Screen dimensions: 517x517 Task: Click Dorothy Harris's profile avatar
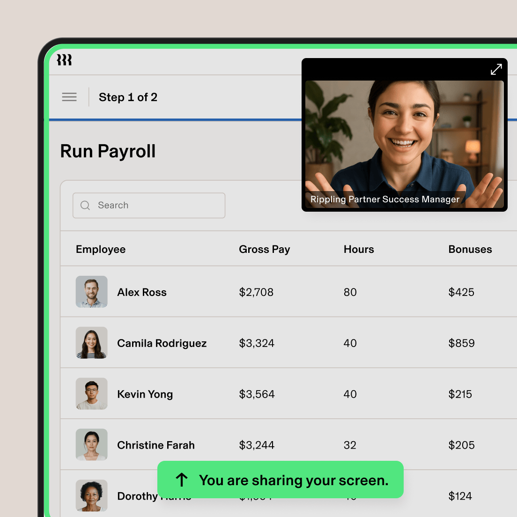click(x=91, y=495)
